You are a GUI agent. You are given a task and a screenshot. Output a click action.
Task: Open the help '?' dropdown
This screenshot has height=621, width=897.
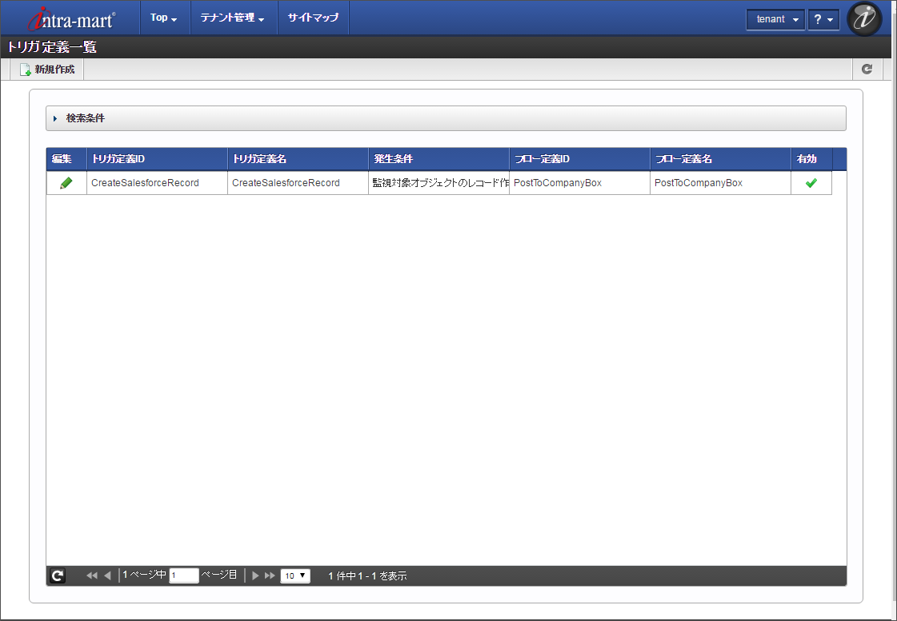[823, 19]
